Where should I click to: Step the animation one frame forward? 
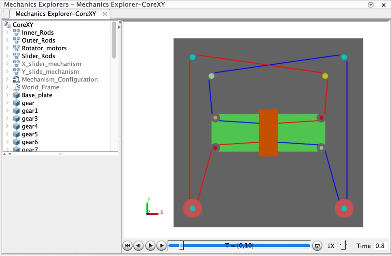pyautogui.click(x=161, y=246)
